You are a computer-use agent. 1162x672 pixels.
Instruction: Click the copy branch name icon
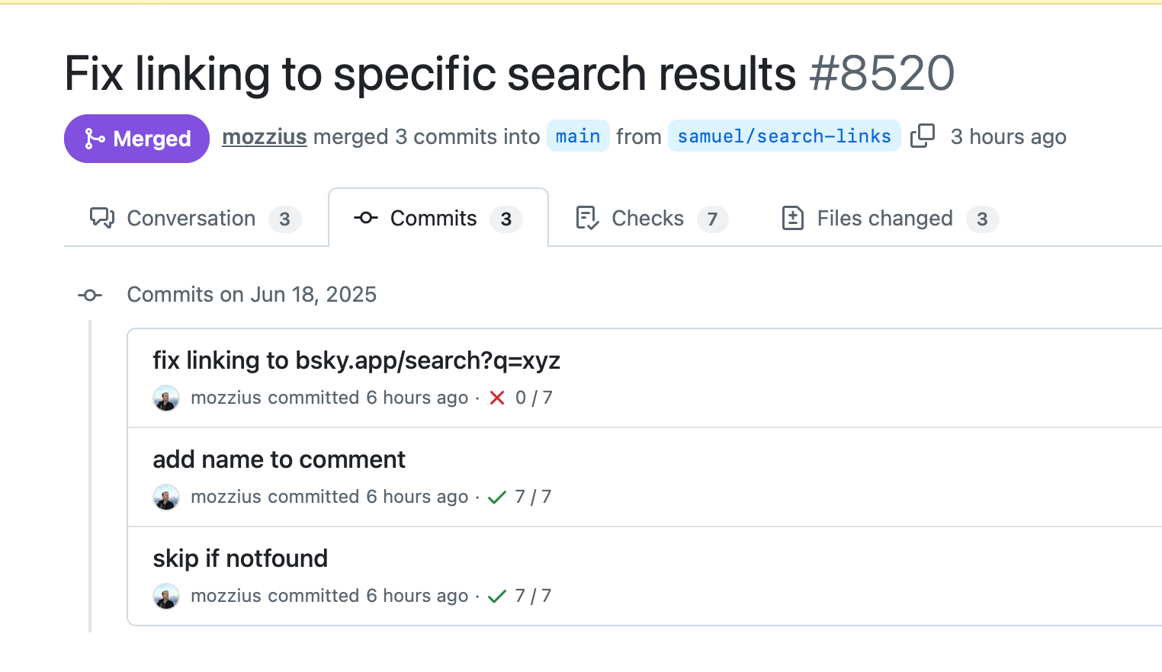[x=923, y=136]
